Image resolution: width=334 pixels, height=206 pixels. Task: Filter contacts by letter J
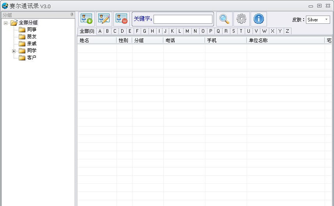coord(165,31)
